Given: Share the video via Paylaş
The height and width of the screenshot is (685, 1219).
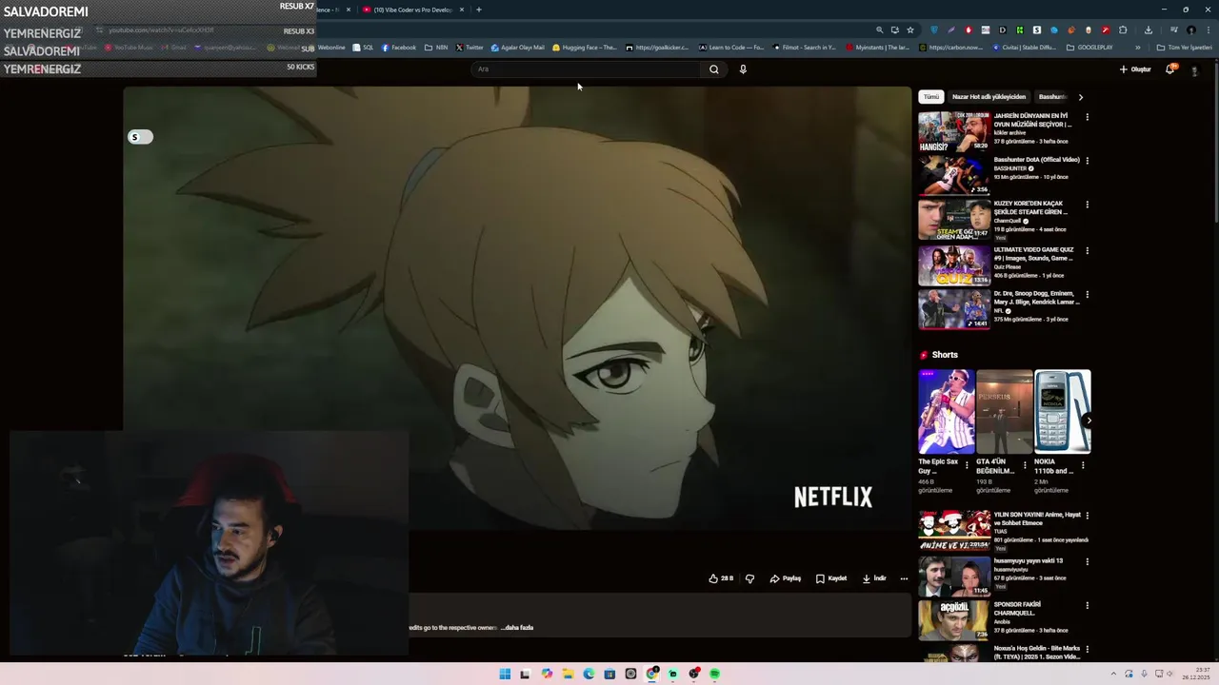Looking at the screenshot, I should point(786,578).
